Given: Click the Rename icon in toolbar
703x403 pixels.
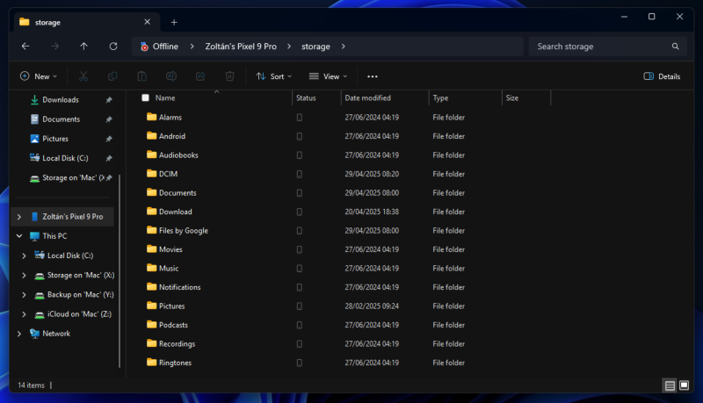Looking at the screenshot, I should [170, 76].
